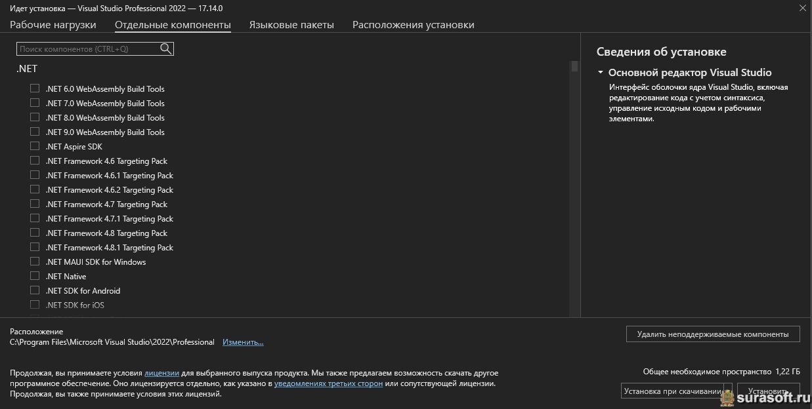Click the .NET category header
The width and height of the screenshot is (812, 409).
27,69
